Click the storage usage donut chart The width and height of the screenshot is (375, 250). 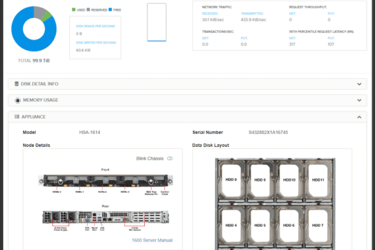[x=34, y=29]
